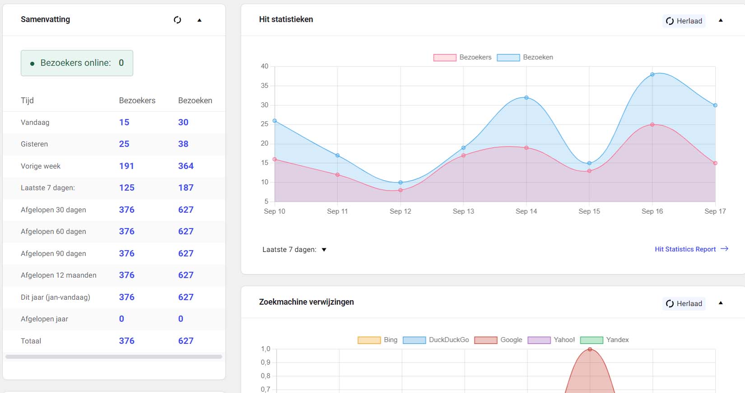
Task: Click Afgelopen 12 maanden visits 627
Action: pos(186,275)
